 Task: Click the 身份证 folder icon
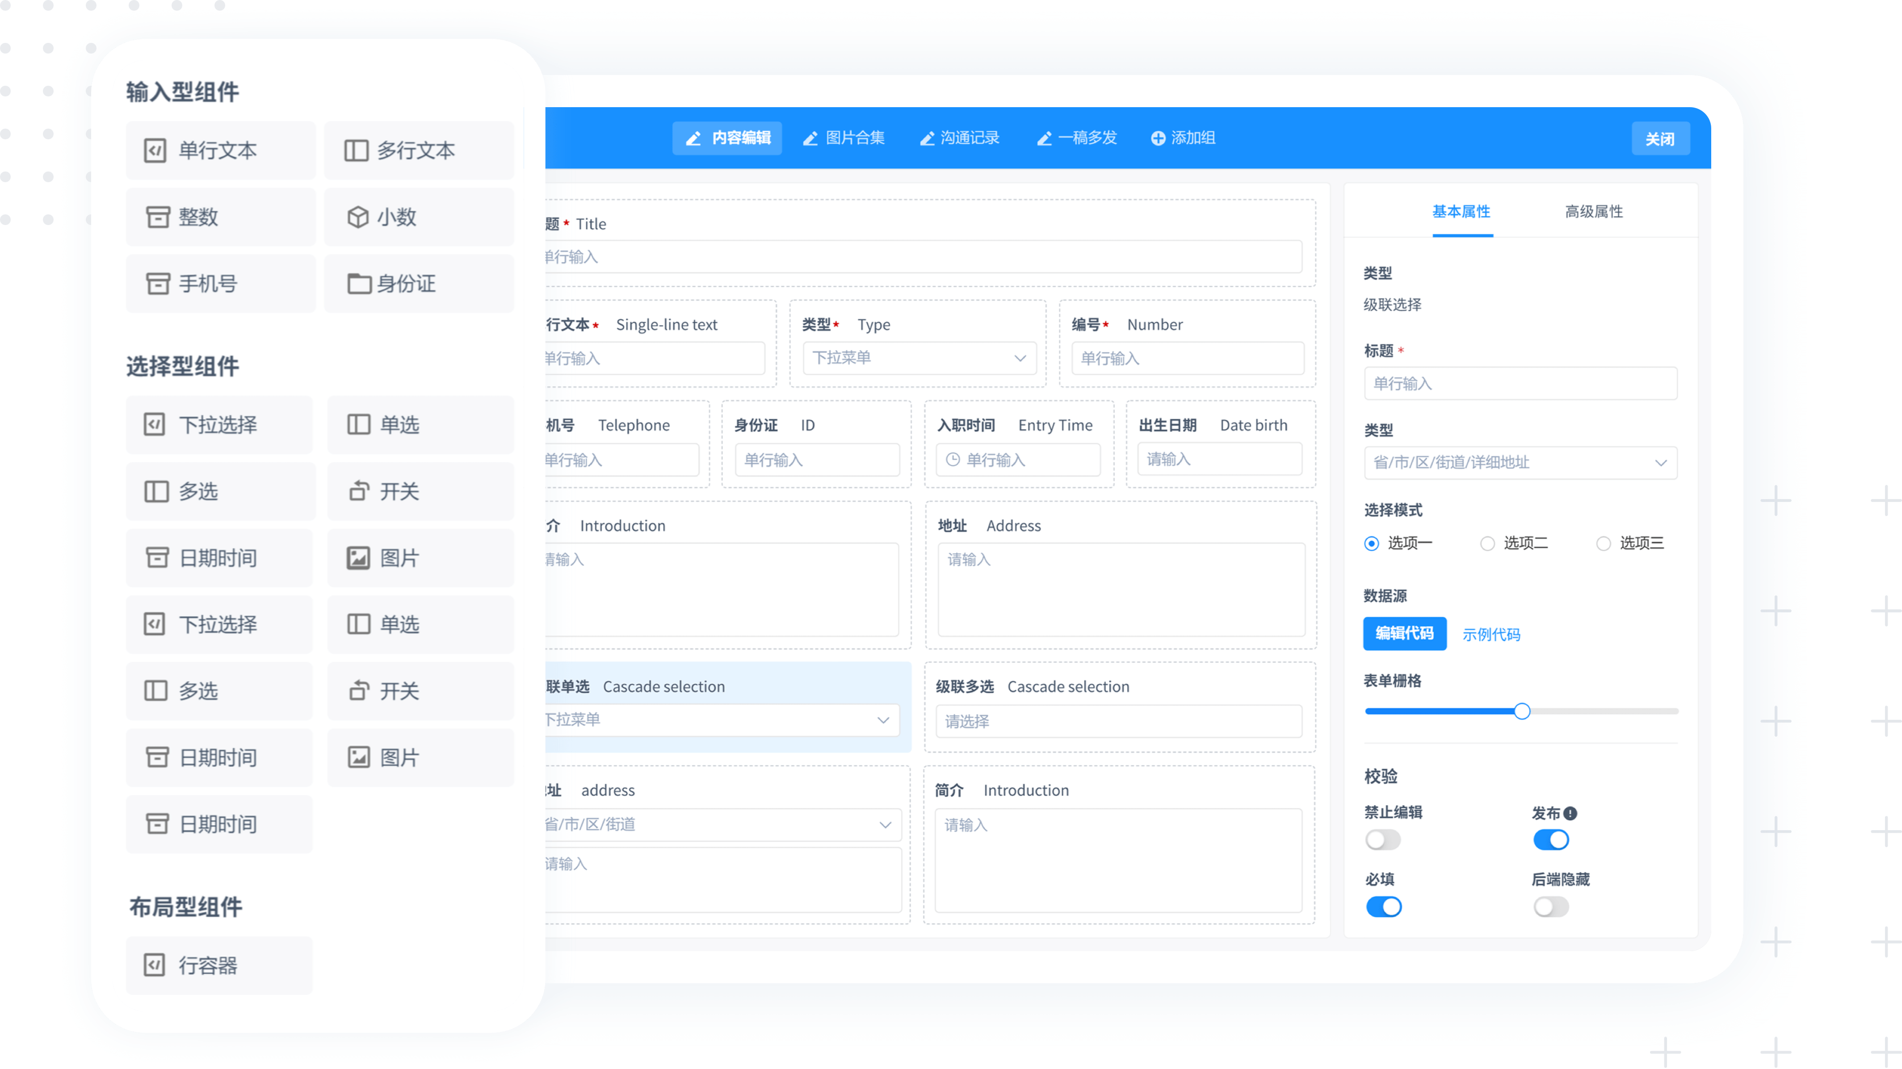tap(359, 283)
